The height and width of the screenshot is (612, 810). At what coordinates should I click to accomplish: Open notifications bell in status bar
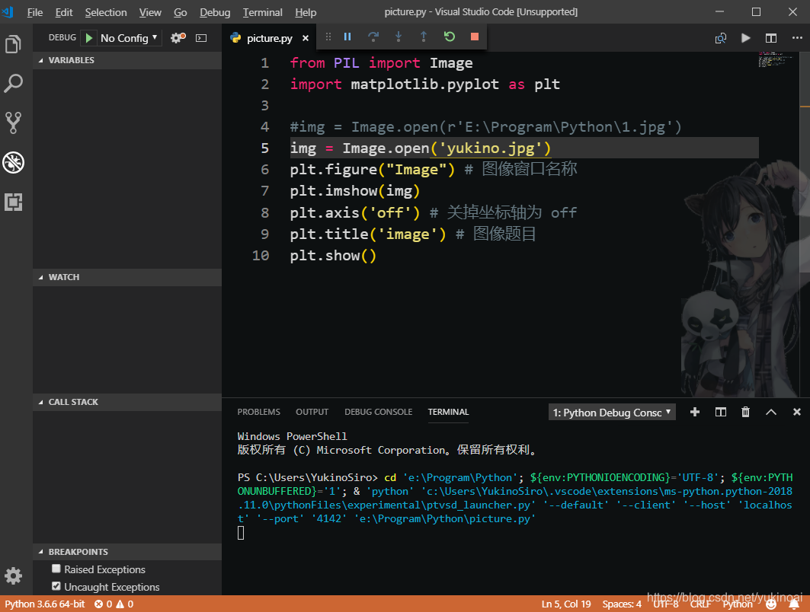pos(794,604)
